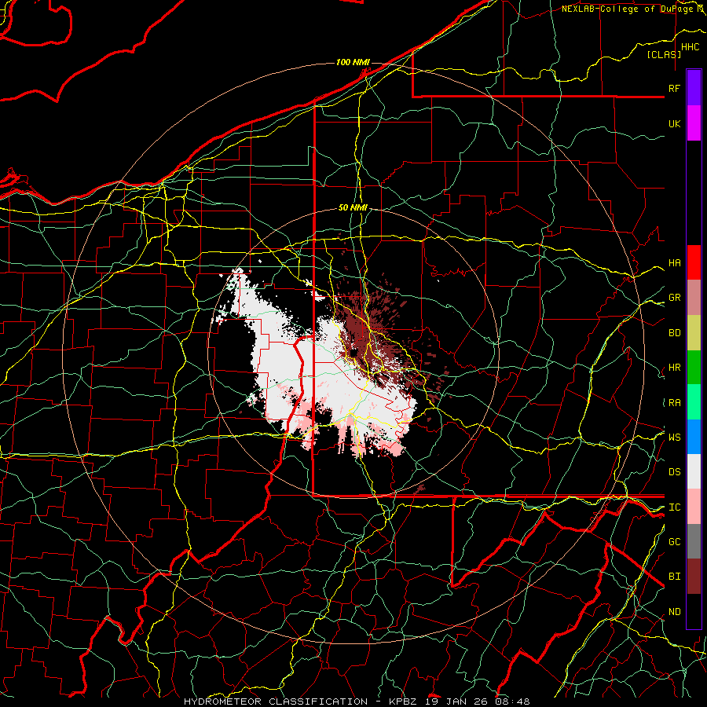707x707 pixels.
Task: Click the RF purple legend swatch
Action: [x=694, y=88]
